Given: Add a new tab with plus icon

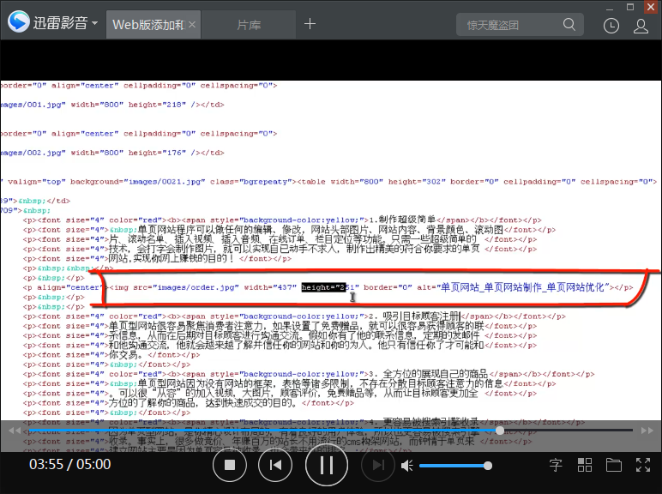Looking at the screenshot, I should (x=310, y=24).
